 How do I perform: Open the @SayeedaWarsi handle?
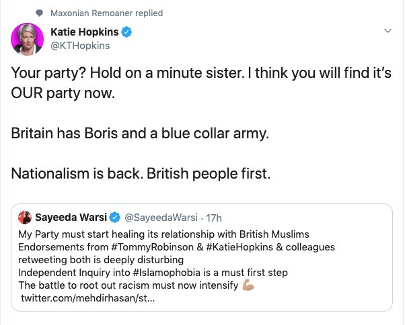tap(155, 218)
